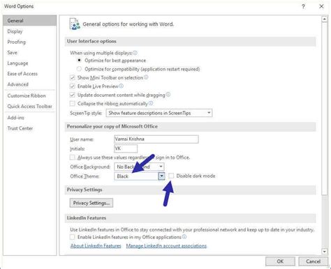Viewport: 331px width, 269px height.
Task: Enable Collapse the ribbon automatically
Action: tap(73, 104)
